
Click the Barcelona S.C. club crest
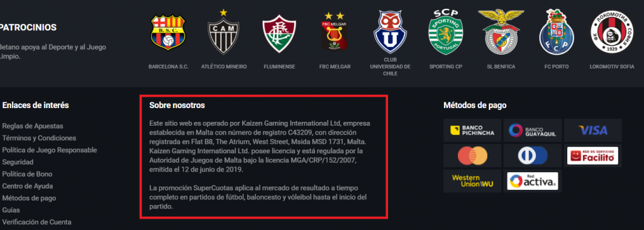[x=169, y=32]
